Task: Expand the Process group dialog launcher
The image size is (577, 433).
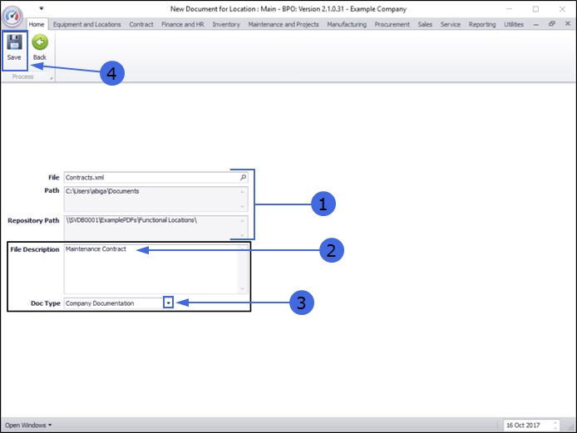Action: click(x=52, y=78)
